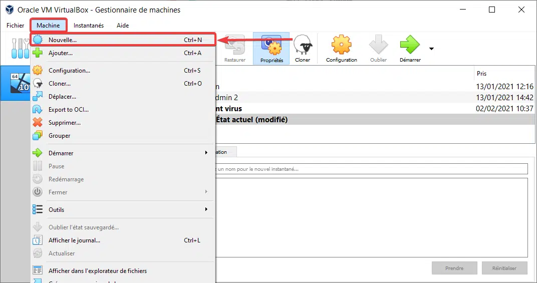The image size is (537, 283).
Task: Choose Grouper menu entry
Action: [123, 135]
